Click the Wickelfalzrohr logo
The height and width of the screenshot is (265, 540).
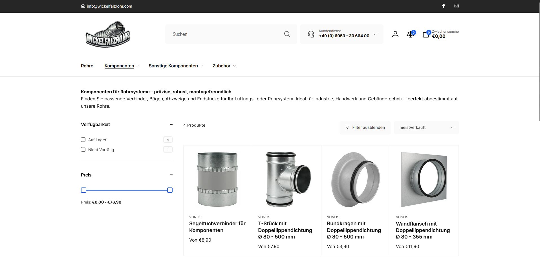(108, 34)
